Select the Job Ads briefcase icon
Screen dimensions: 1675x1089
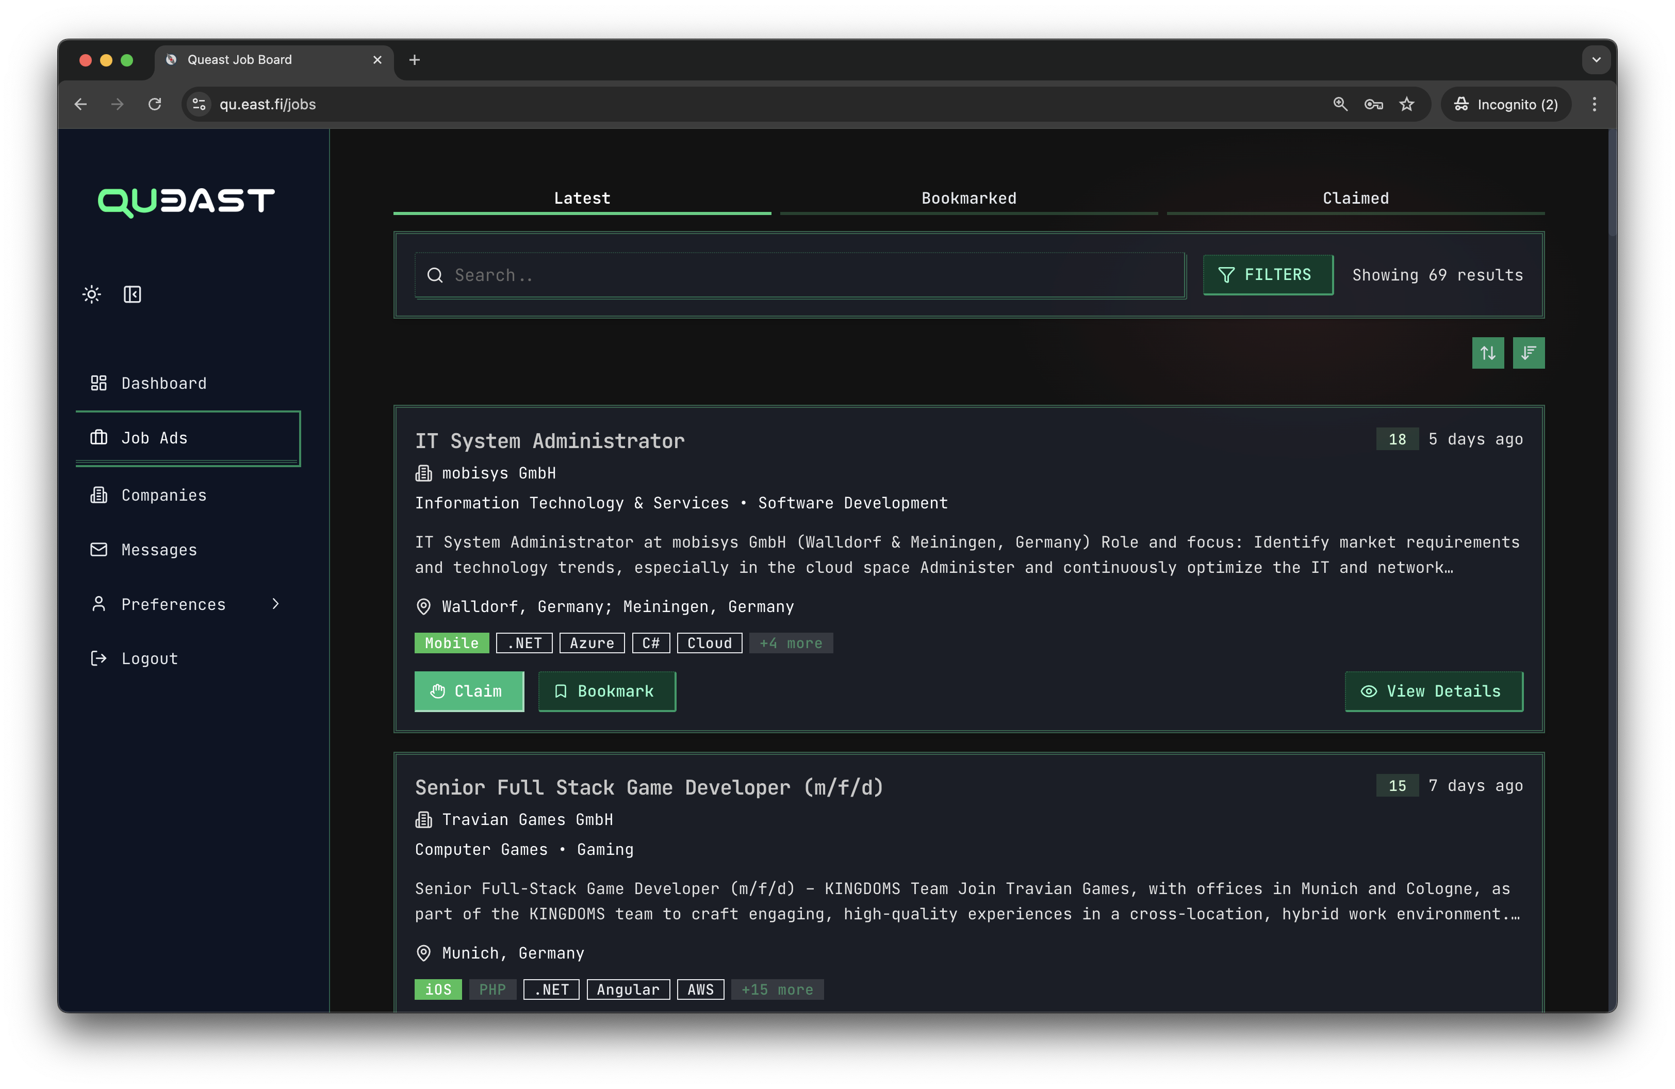point(98,438)
